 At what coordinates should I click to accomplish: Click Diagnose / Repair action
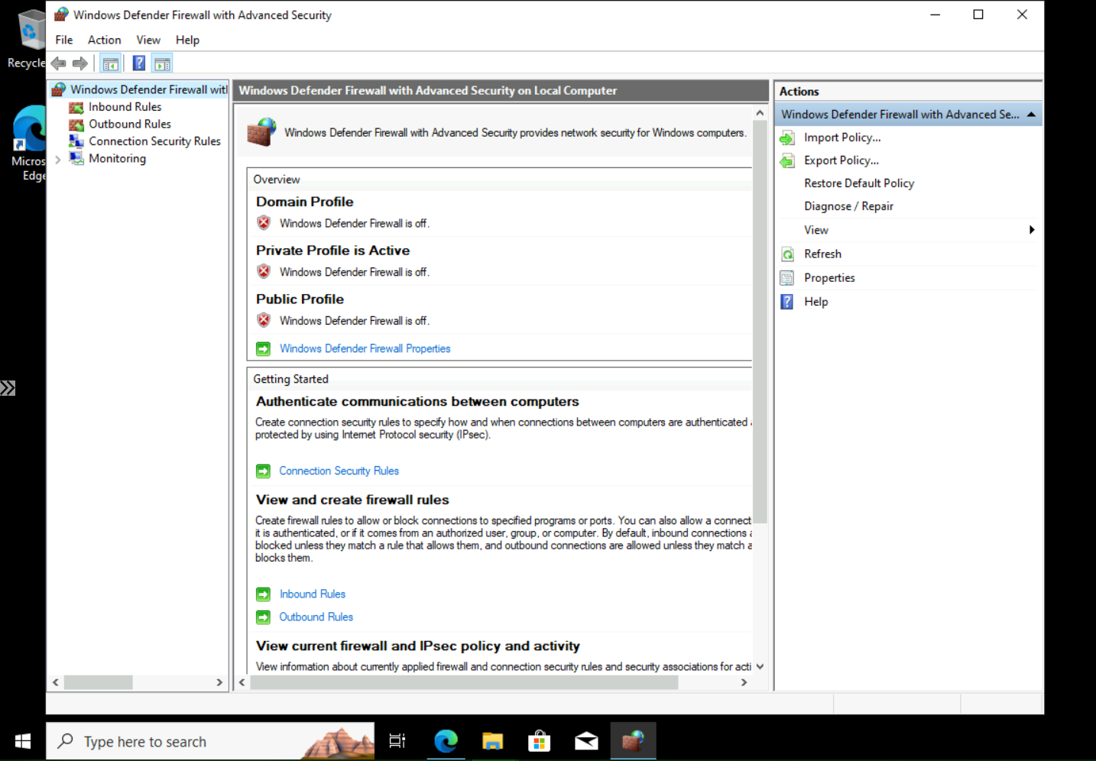848,206
